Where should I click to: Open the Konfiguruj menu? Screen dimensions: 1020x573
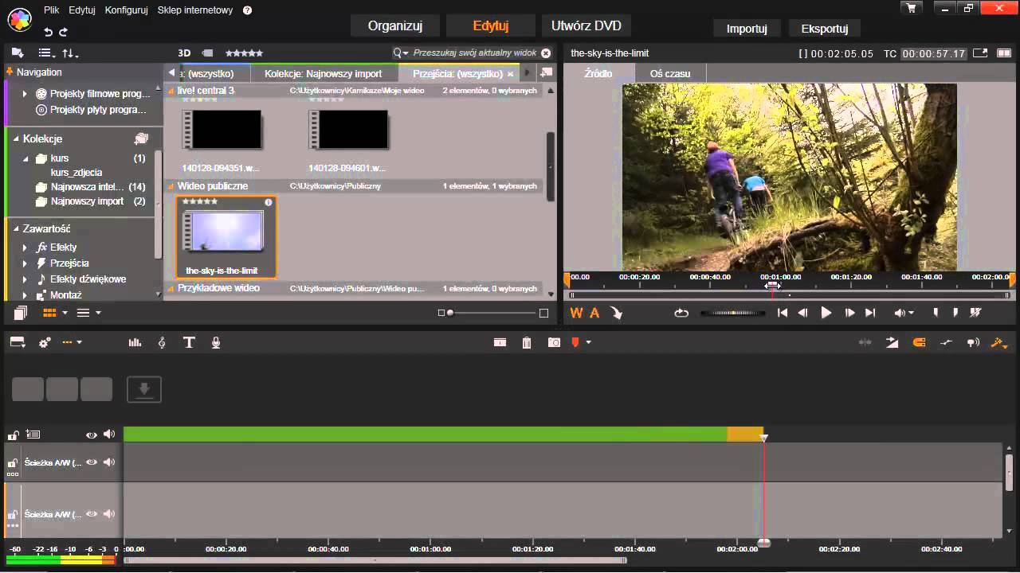pos(126,10)
